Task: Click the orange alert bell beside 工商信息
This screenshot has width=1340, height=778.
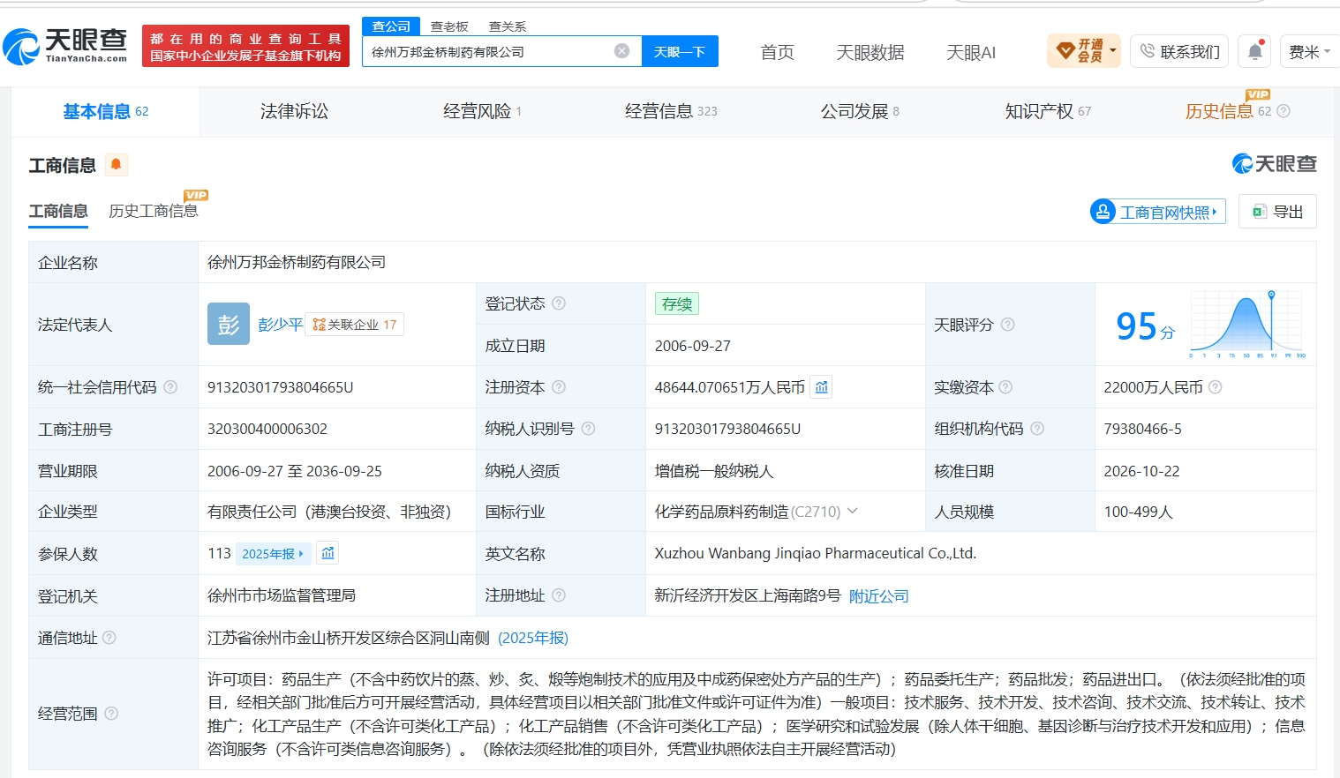Action: coord(116,164)
